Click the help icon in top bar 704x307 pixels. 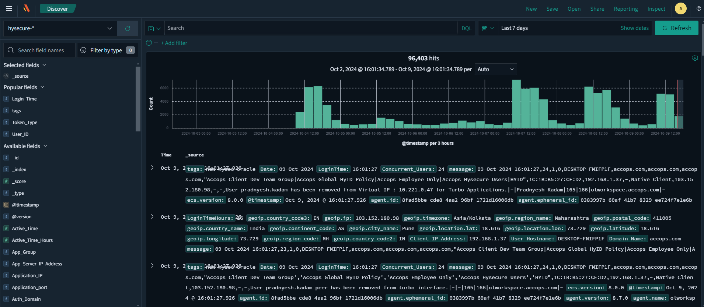click(698, 8)
